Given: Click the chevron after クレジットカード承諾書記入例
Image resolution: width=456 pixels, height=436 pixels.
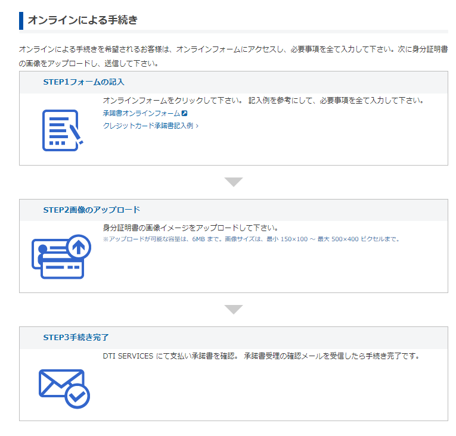Looking at the screenshot, I should click(197, 126).
